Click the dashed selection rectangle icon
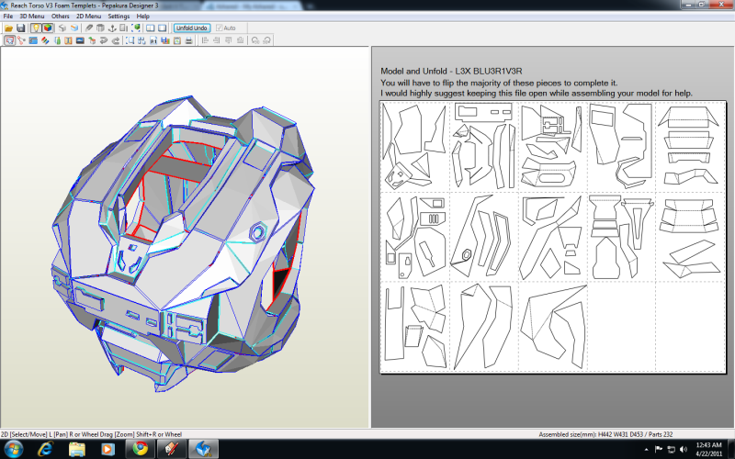Image resolution: width=735 pixels, height=459 pixels. tap(130, 40)
